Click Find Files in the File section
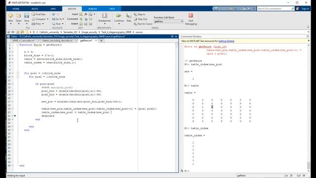The width and height of the screenshot is (316, 178). pos(39,14)
